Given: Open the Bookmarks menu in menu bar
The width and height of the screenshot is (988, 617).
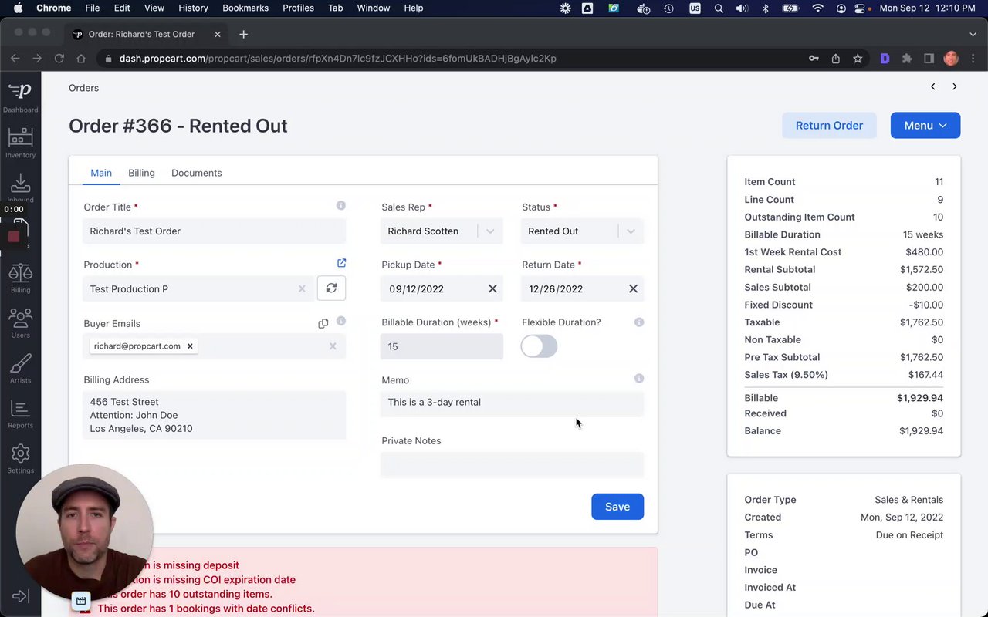Looking at the screenshot, I should coord(245,8).
